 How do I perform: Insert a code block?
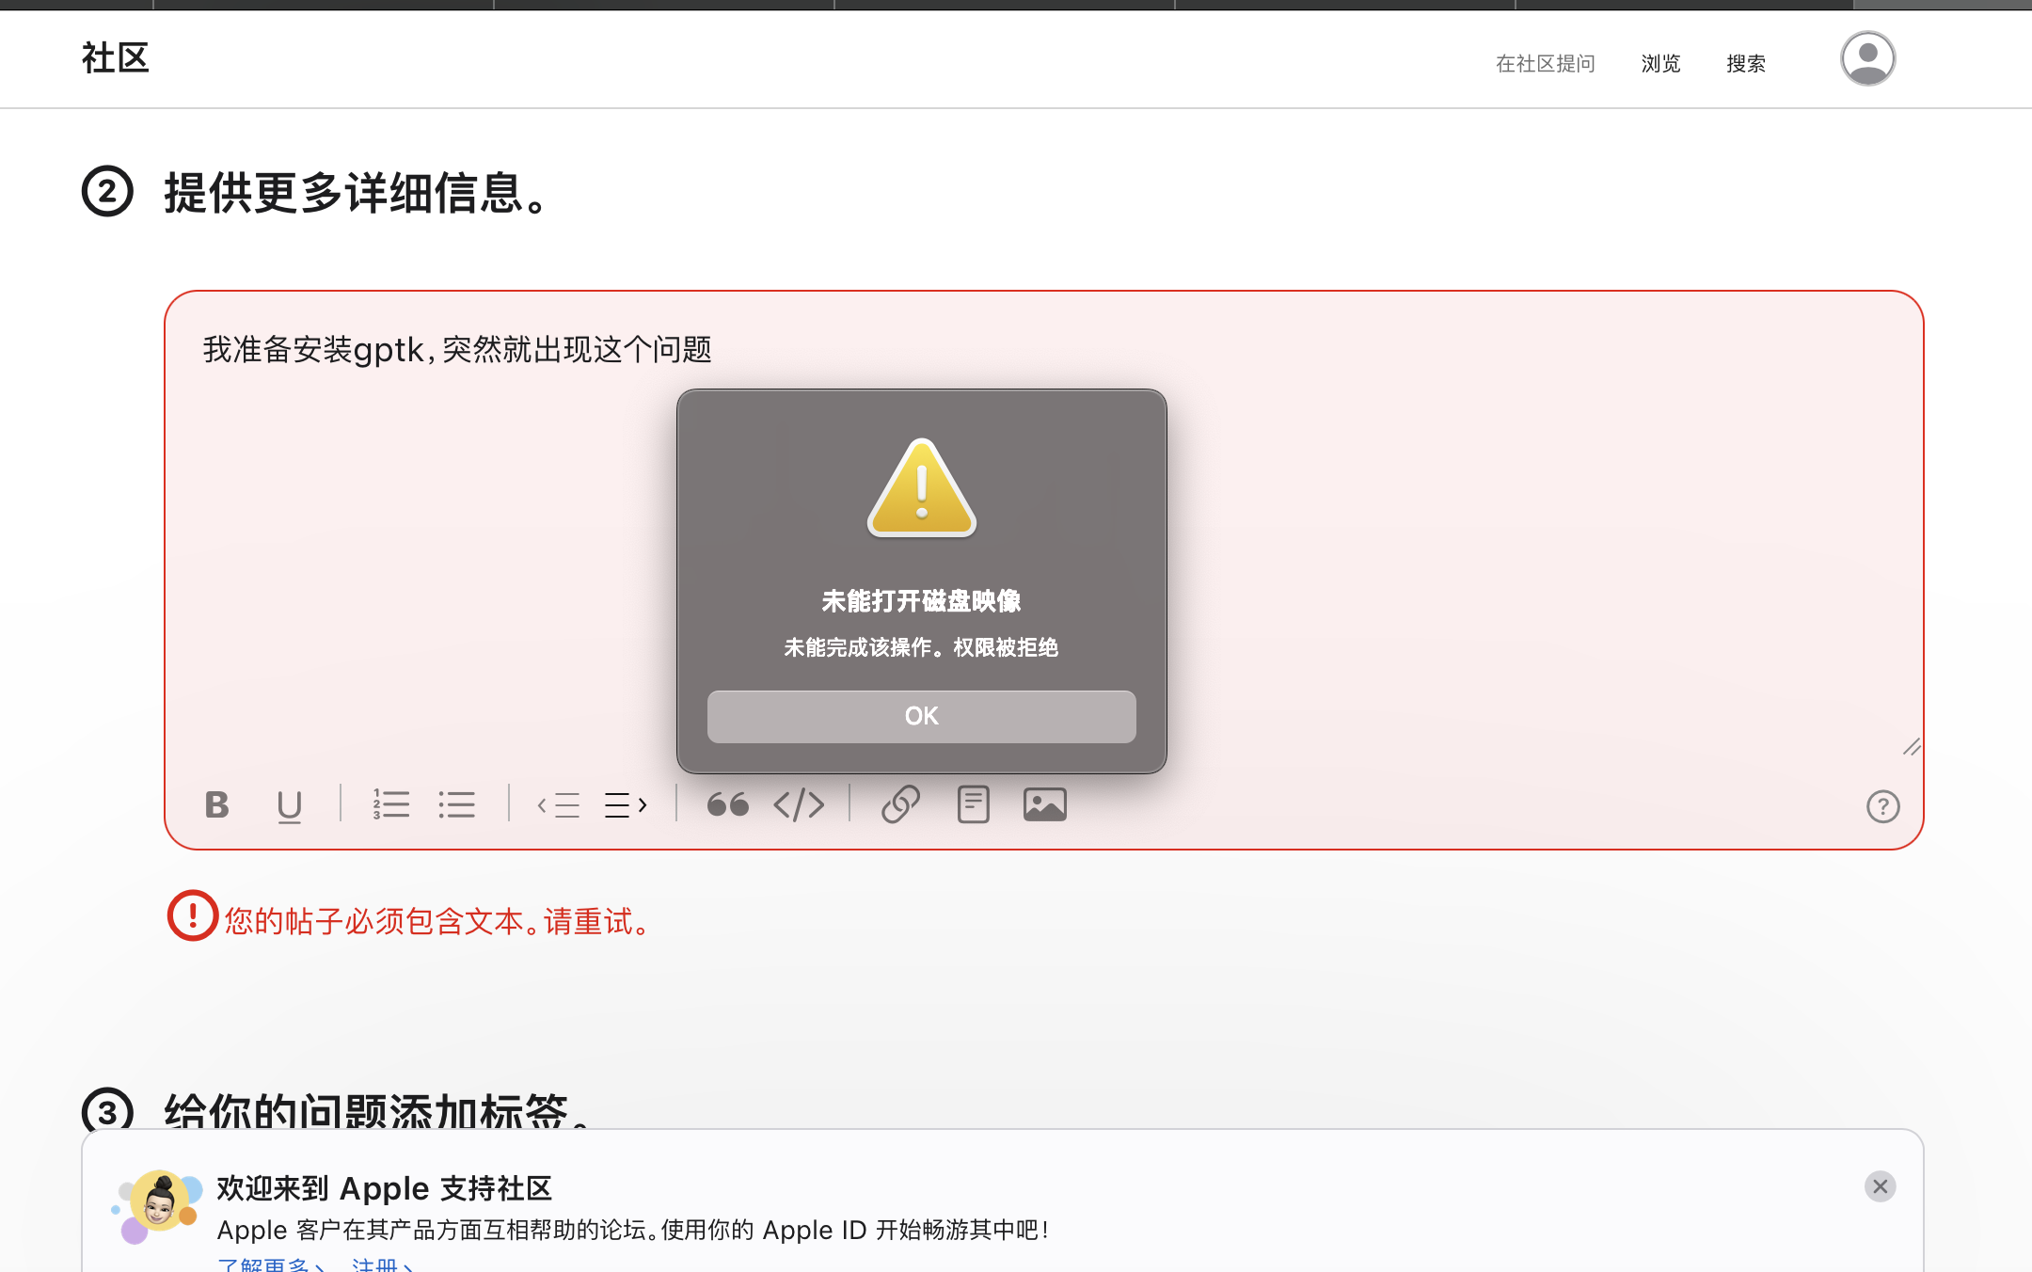(x=799, y=805)
